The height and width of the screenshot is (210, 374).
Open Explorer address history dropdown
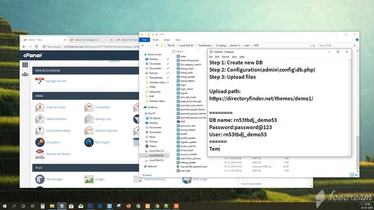pyautogui.click(x=310, y=45)
